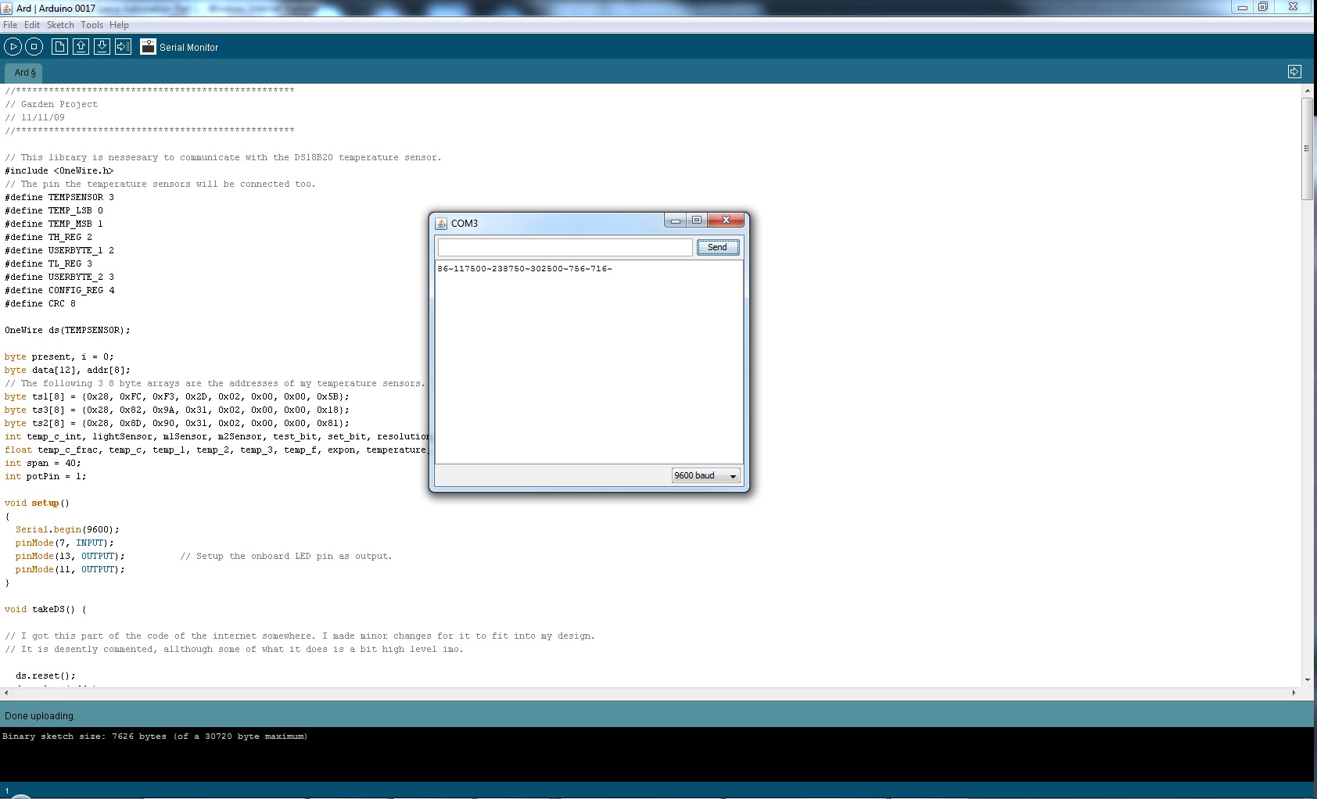Click the 'int potPin = 1;' line

(x=45, y=476)
